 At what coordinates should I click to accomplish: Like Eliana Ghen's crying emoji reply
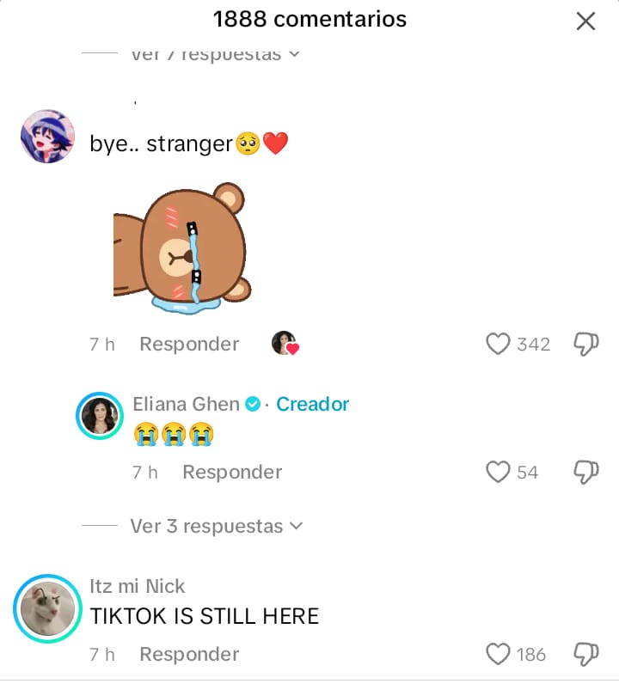(498, 472)
